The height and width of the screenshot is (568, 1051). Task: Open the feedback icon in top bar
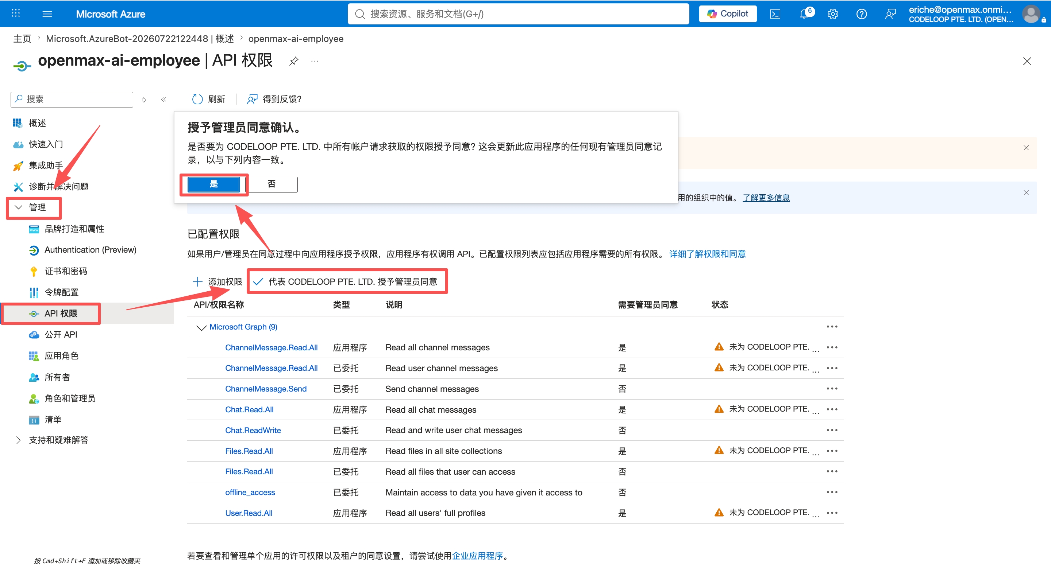coord(890,14)
